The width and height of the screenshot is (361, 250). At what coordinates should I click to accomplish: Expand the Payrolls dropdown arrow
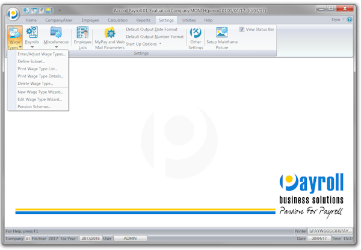32,47
